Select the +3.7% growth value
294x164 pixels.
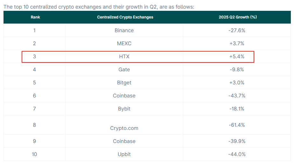coord(237,44)
